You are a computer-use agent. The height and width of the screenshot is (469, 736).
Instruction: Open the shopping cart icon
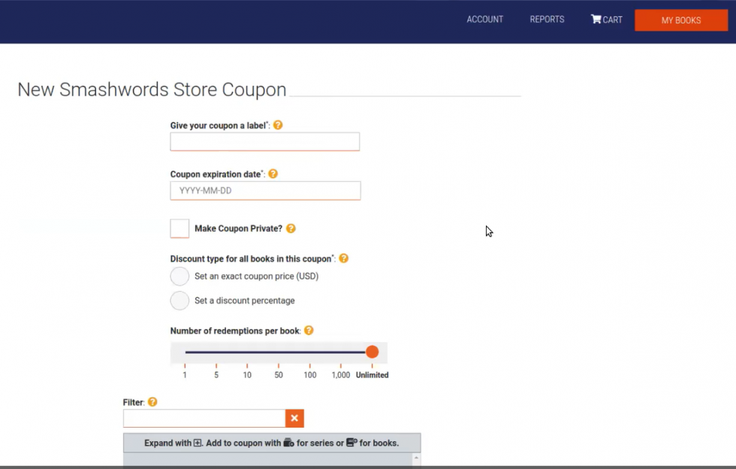[597, 19]
